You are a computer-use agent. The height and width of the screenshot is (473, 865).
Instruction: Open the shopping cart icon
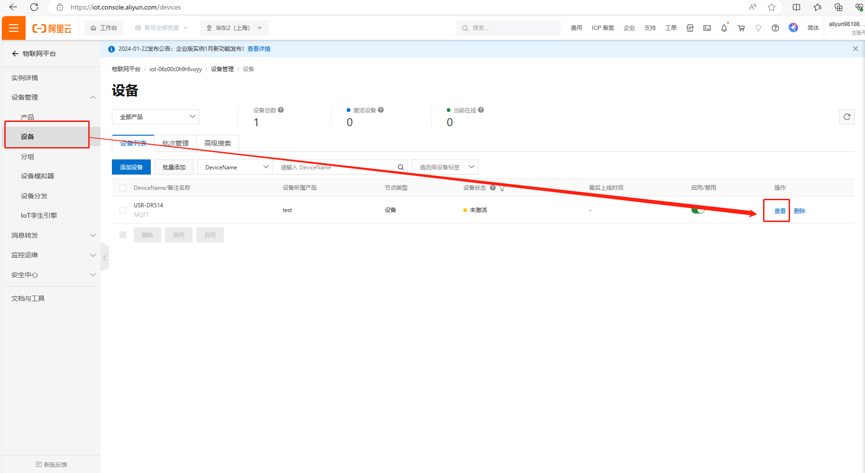point(741,28)
